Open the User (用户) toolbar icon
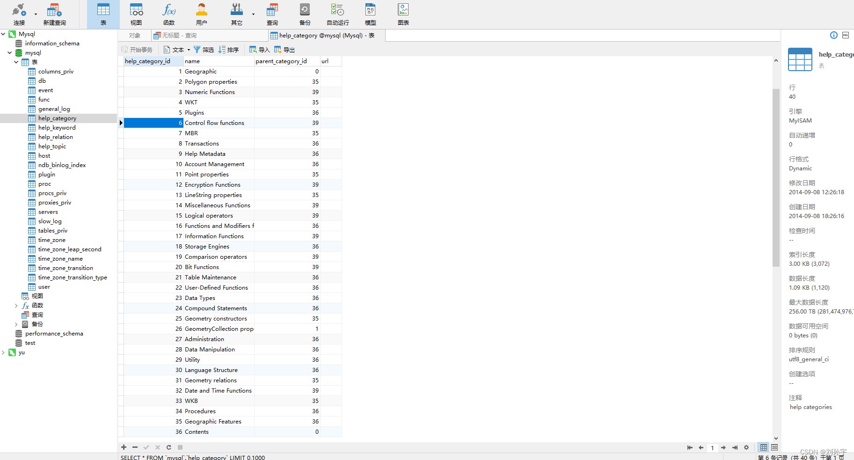Viewport: 854px width, 460px height. (202, 14)
